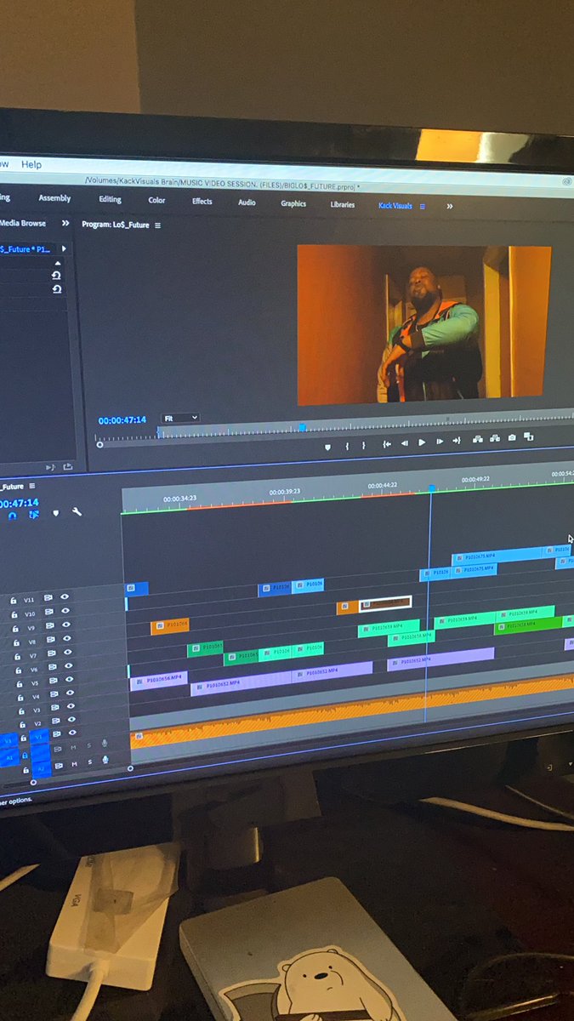
Task: Toggle Linked Selection in the timeline
Action: coord(34,514)
